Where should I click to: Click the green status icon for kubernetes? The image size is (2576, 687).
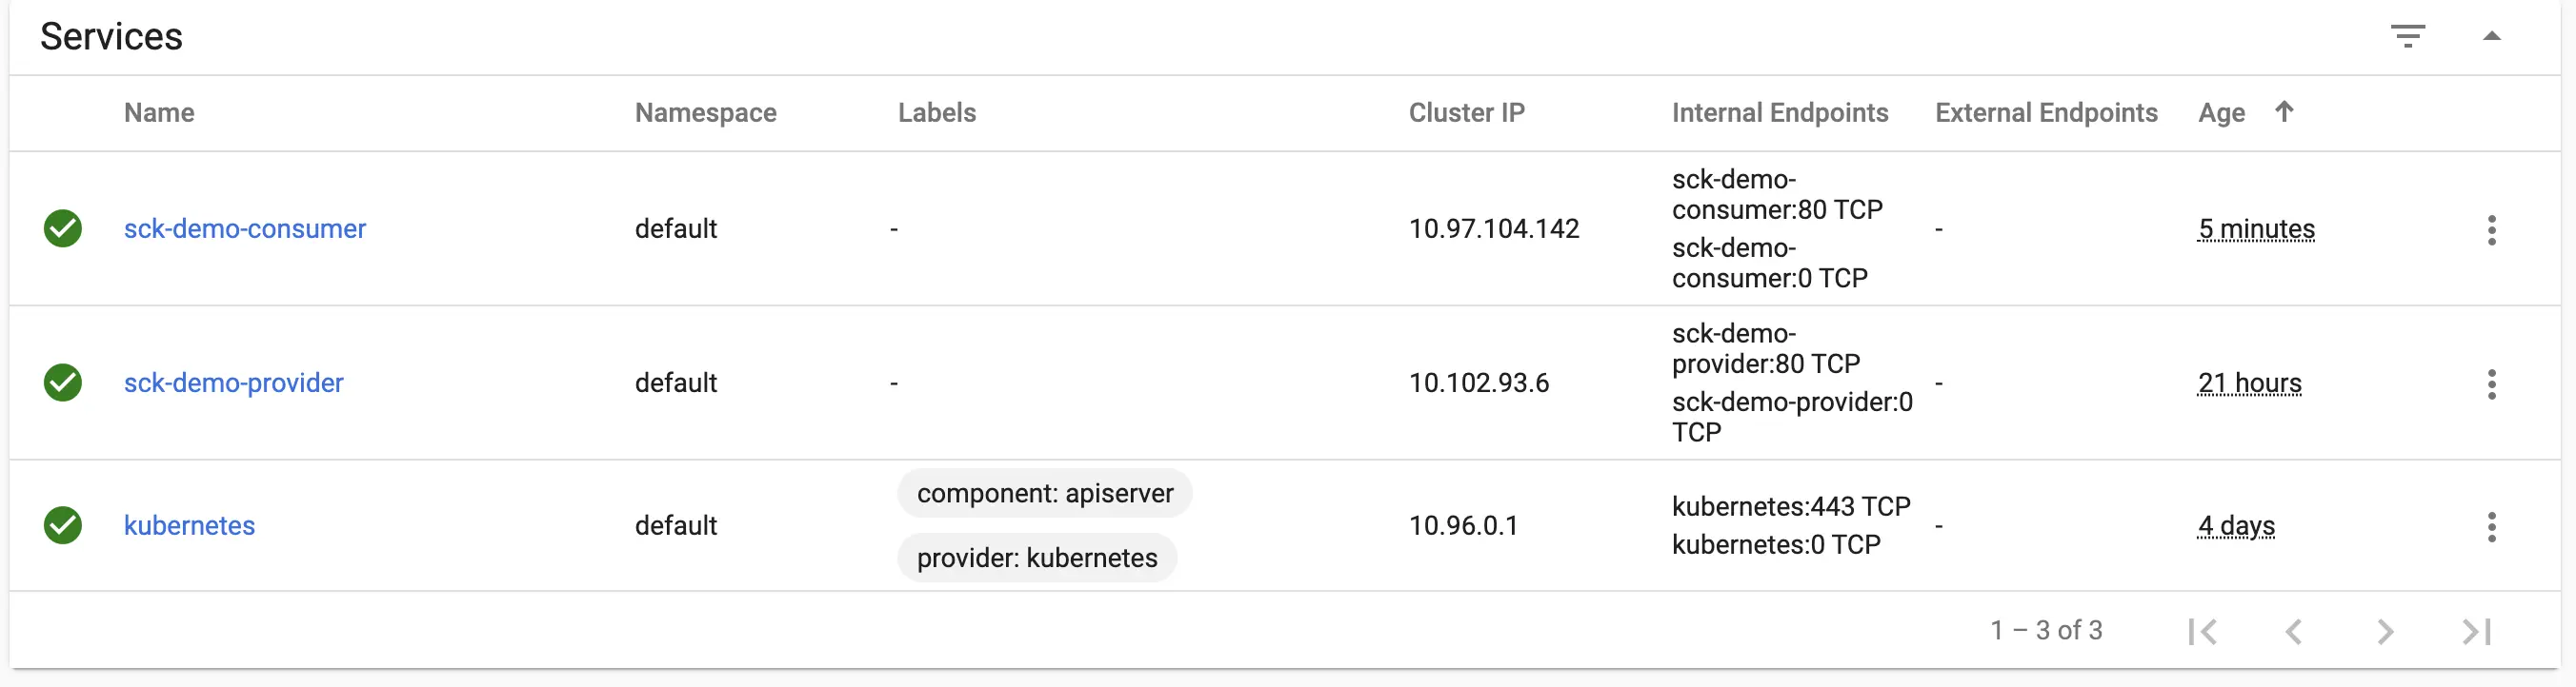(63, 525)
